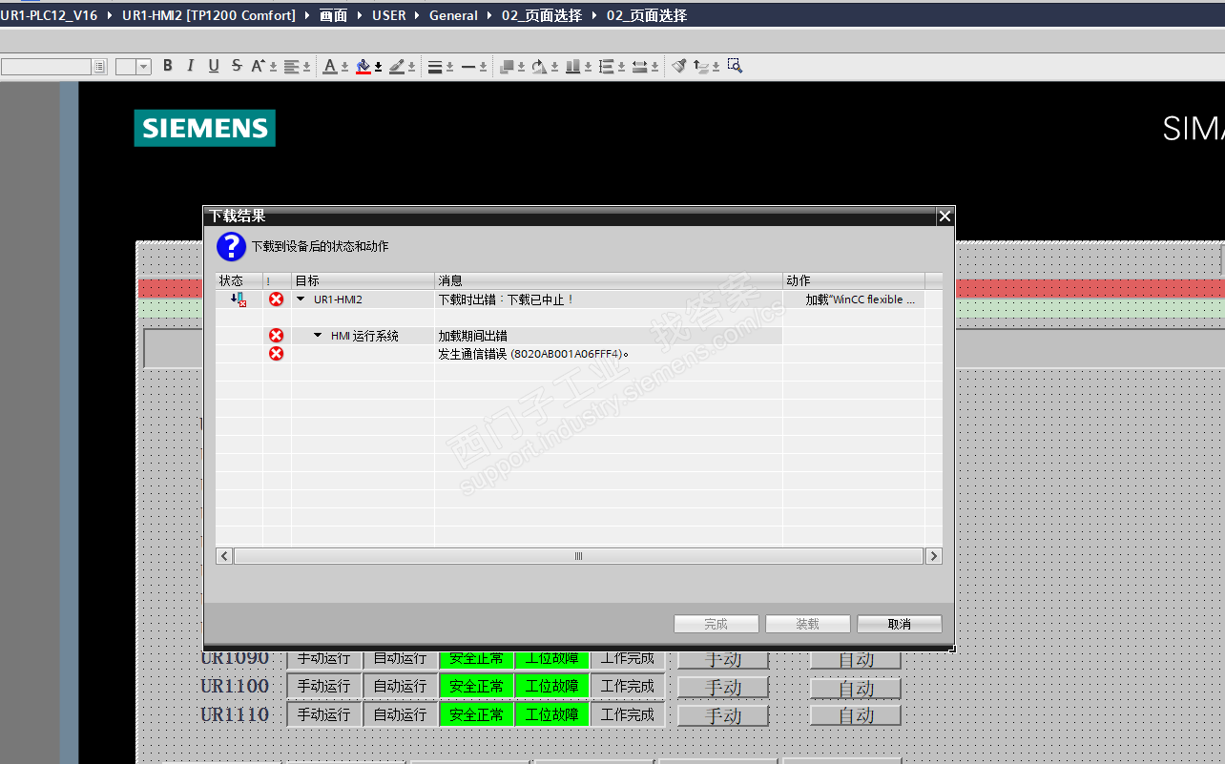Click the equalize size icon
This screenshot has height=764, width=1225.
pos(639,66)
